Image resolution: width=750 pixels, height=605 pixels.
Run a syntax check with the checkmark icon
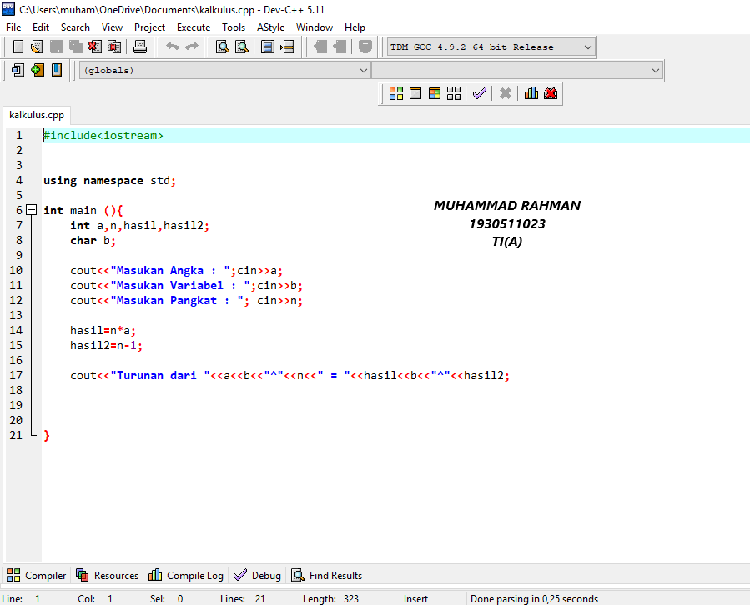click(x=479, y=92)
